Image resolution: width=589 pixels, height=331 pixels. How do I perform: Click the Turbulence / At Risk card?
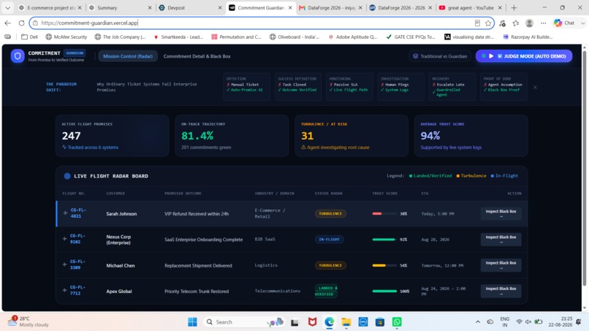(351, 136)
